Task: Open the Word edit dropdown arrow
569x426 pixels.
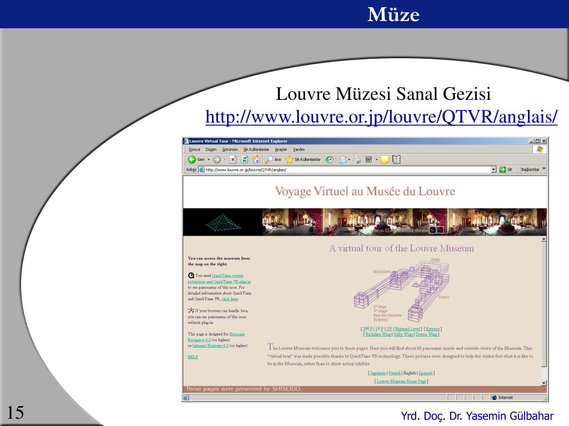Action: click(376, 160)
